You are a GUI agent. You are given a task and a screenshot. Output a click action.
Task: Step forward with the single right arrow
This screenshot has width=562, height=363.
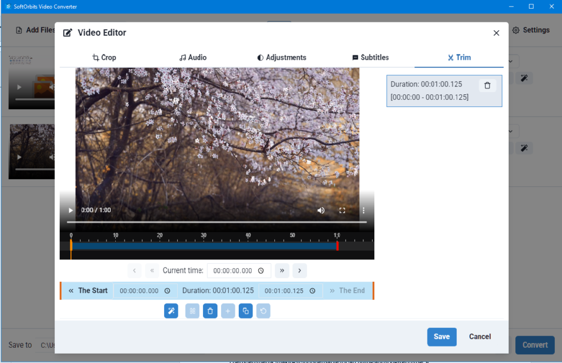point(300,270)
